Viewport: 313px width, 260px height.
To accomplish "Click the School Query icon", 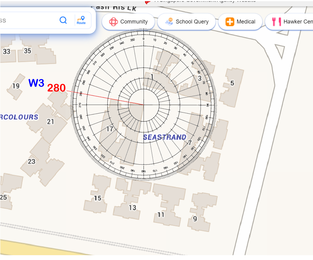I will 169,22.
